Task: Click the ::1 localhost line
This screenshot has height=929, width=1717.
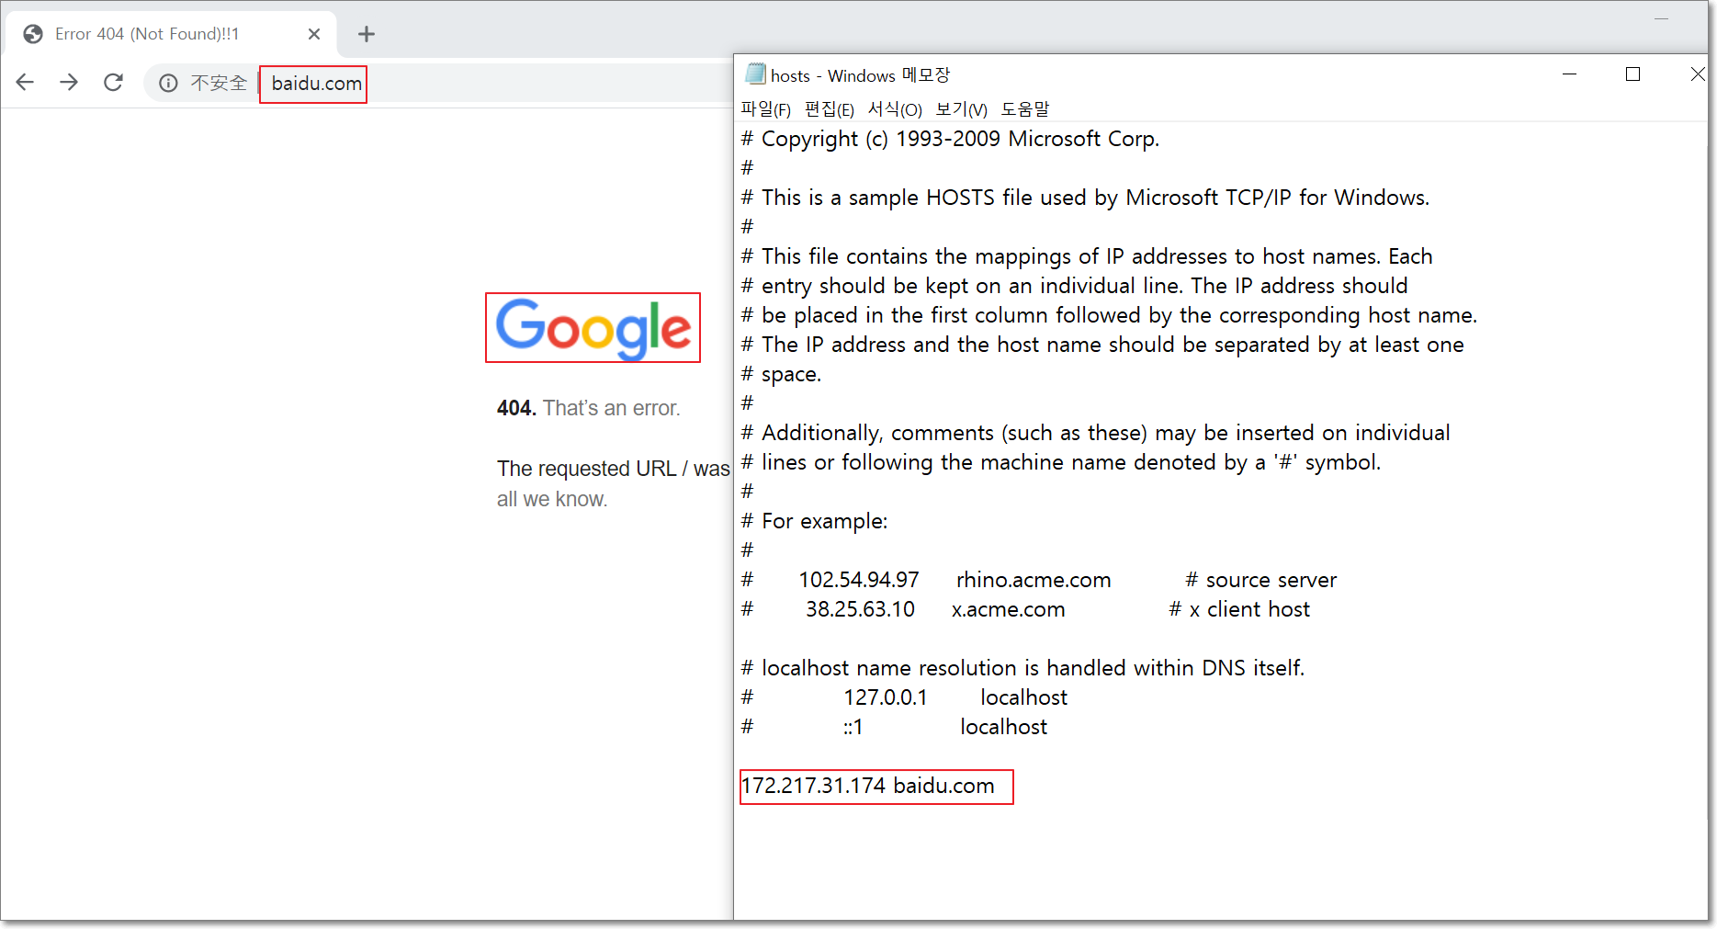Action: click(895, 727)
